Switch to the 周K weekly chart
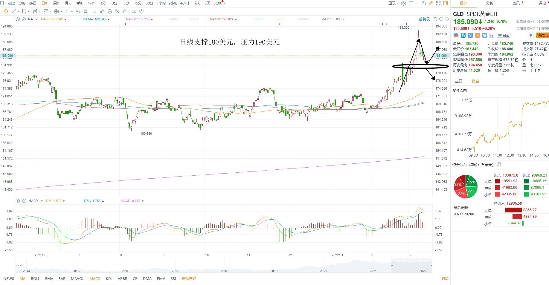Screen dimensions: 549x285 click(56, 3)
